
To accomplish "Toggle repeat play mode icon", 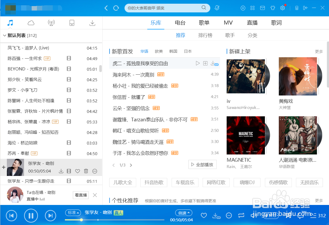I will 241,216.
